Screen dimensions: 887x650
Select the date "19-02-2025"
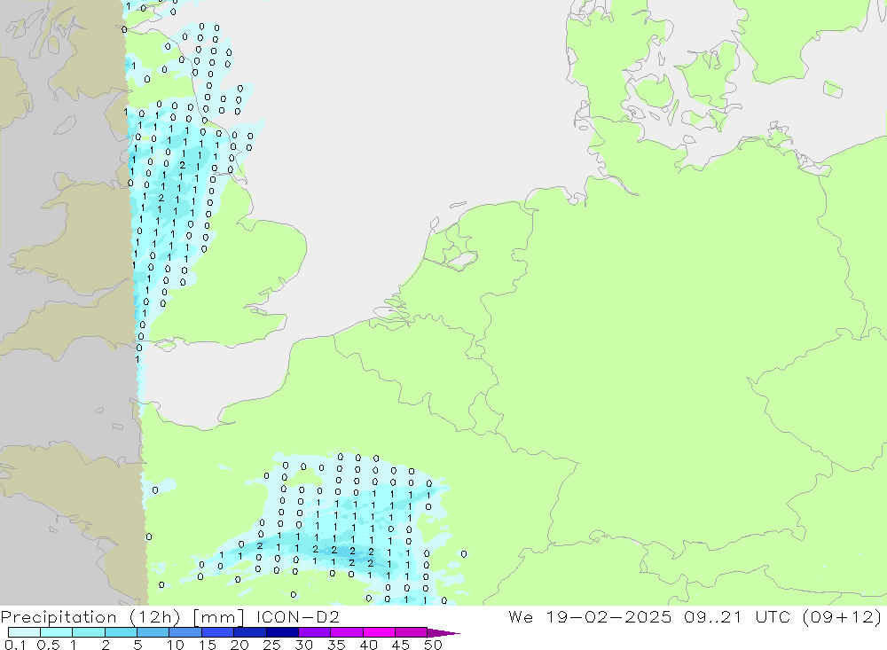(608, 616)
